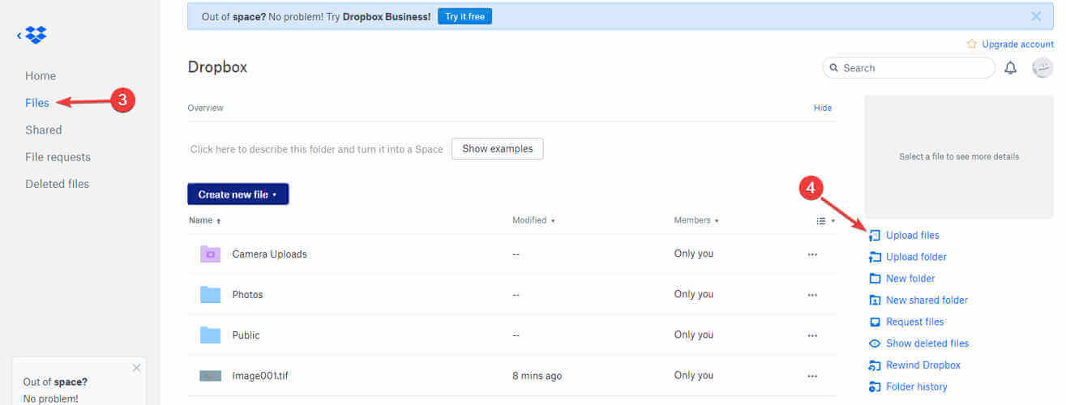Click the Dropbox page heading
1066x405 pixels.
pos(217,67)
